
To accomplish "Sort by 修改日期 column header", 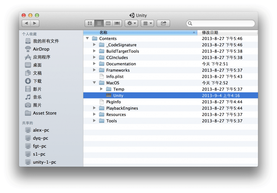I will pos(227,32).
